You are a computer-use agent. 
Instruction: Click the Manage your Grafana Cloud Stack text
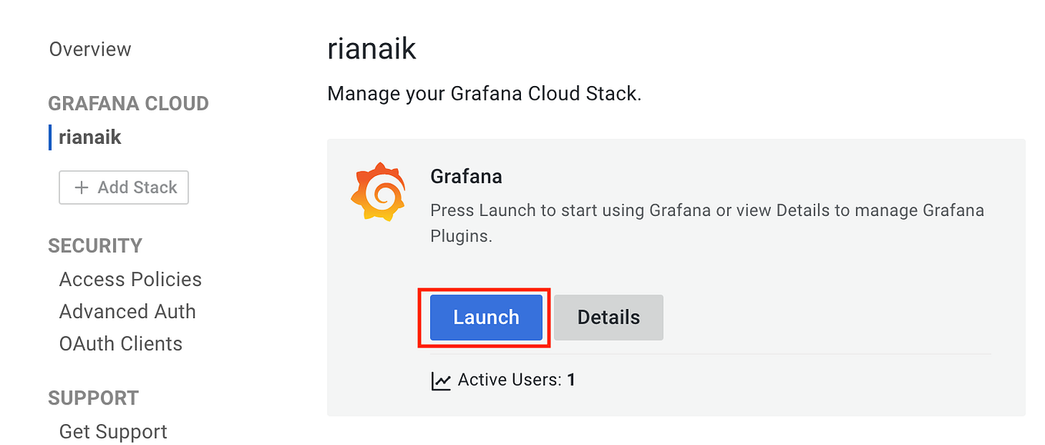[x=485, y=93]
